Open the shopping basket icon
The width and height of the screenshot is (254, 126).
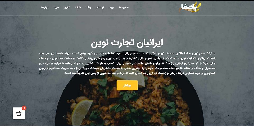(19, 113)
